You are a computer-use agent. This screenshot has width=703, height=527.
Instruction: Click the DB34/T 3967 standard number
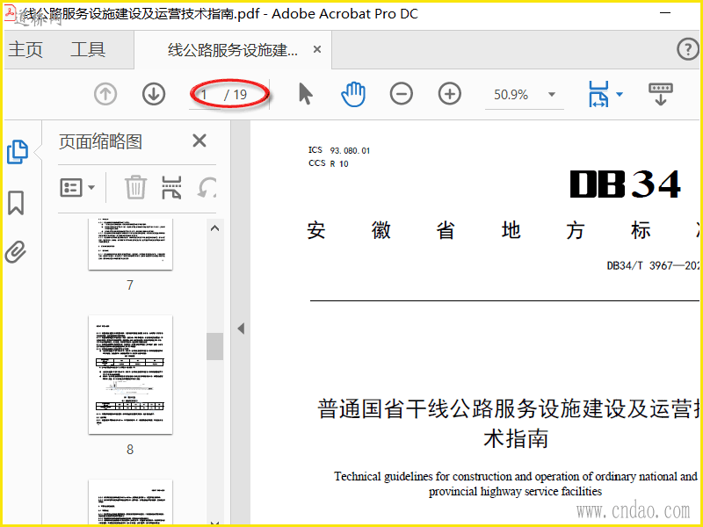(x=654, y=266)
